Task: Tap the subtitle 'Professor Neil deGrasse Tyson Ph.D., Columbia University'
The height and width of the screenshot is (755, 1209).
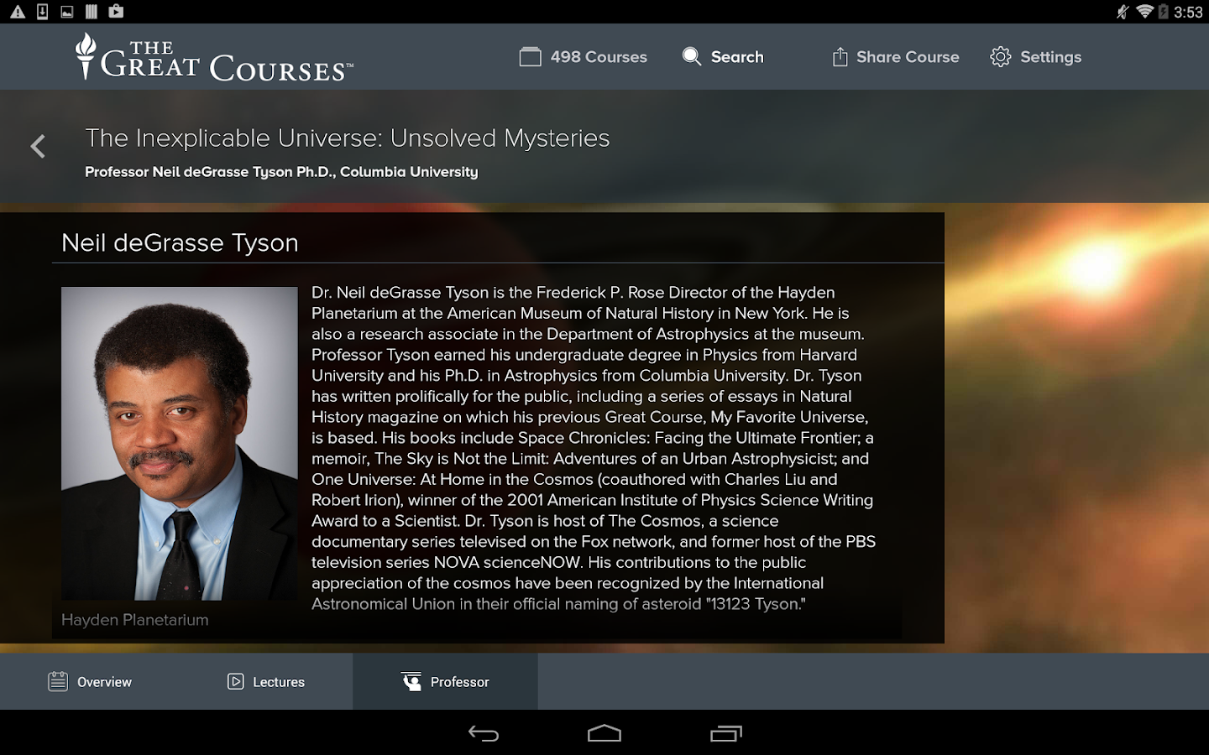Action: pos(281,172)
